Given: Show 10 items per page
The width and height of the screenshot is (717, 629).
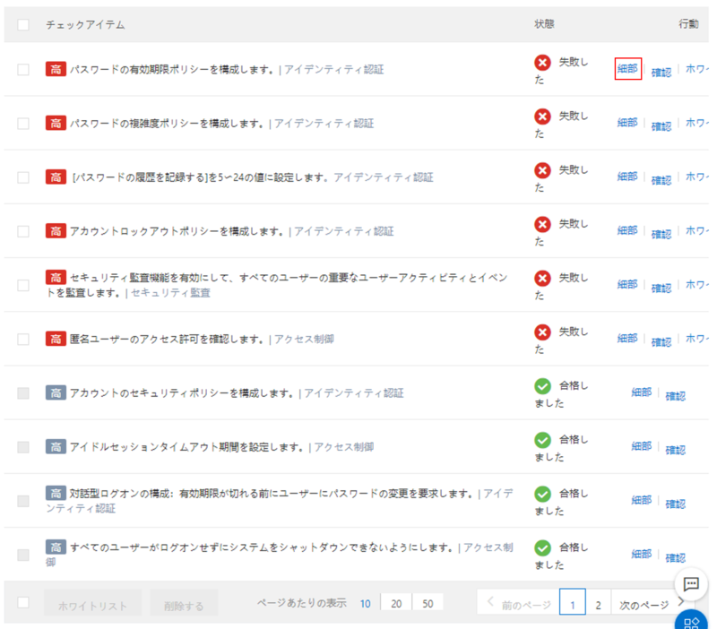Looking at the screenshot, I should click(x=365, y=603).
